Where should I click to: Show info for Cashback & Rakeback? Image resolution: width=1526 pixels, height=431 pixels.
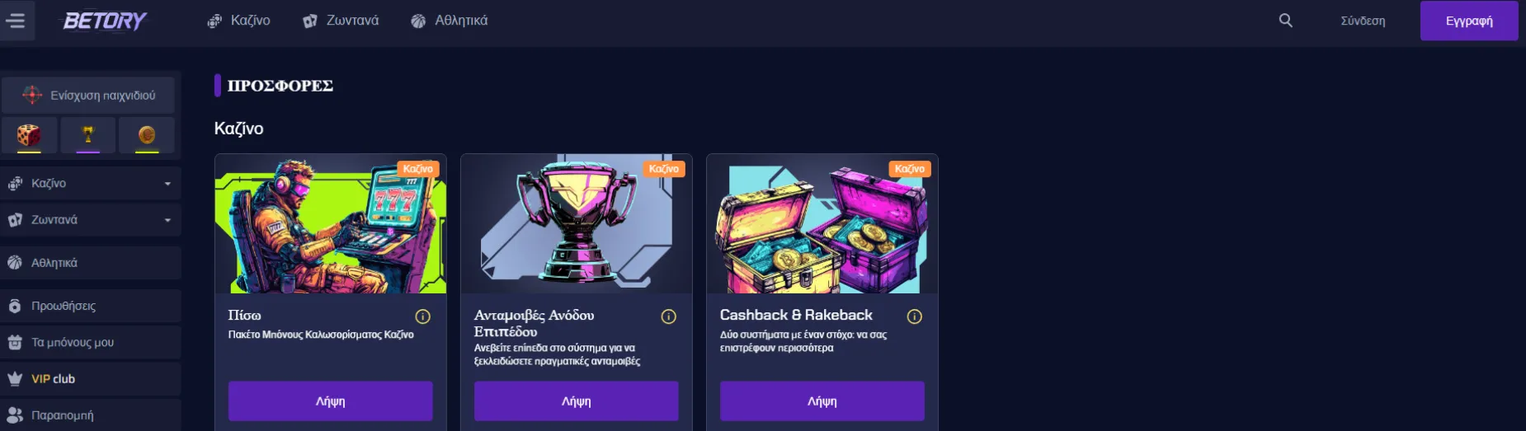(914, 316)
